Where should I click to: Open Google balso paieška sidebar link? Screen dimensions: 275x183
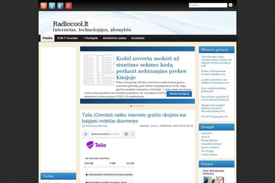tap(213, 108)
